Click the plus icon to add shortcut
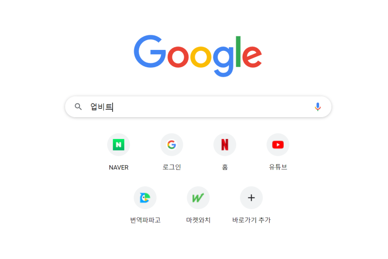Viewport: 388px width, 259px height. tap(251, 198)
